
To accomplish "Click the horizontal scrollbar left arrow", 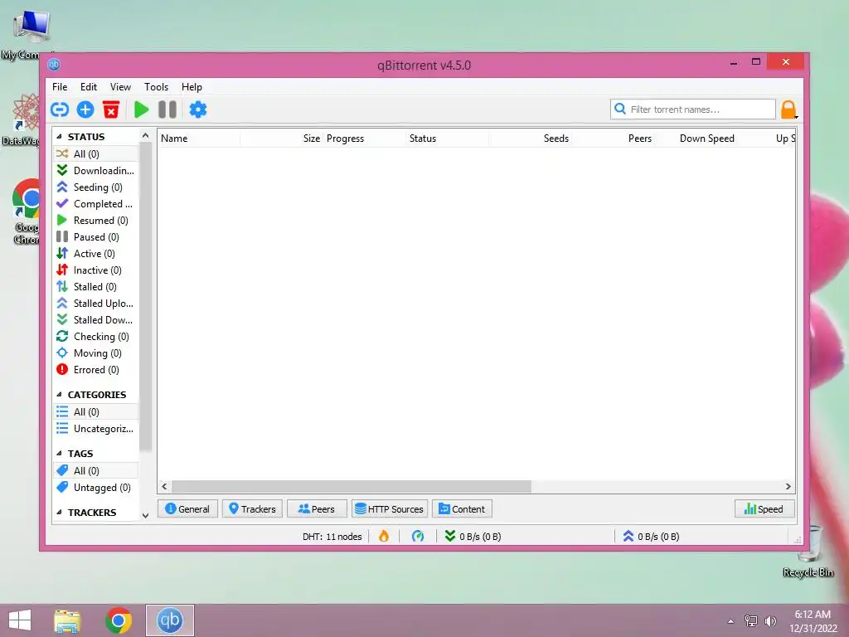I will [x=165, y=486].
